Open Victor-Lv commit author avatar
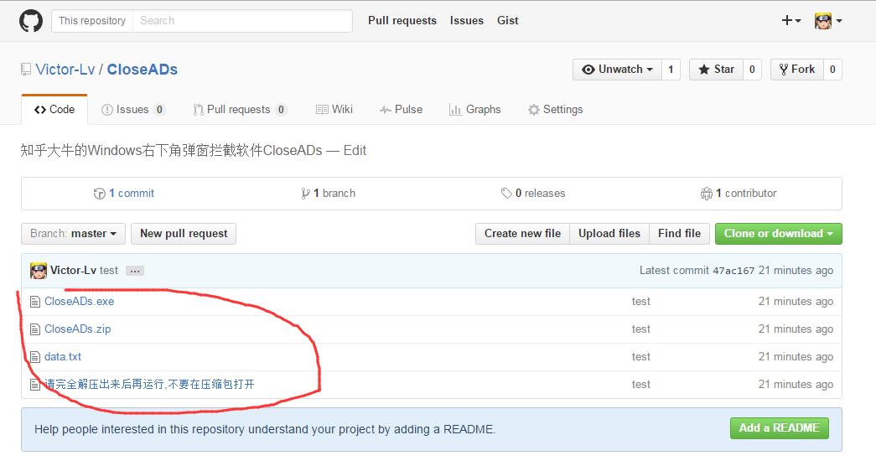This screenshot has width=876, height=466. pyautogui.click(x=38, y=271)
